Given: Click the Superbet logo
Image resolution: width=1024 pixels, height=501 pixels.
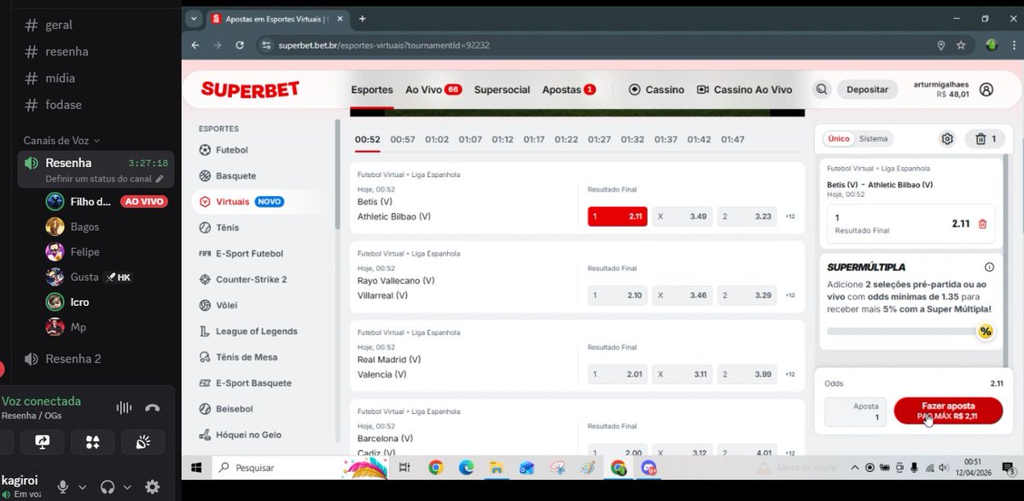Looking at the screenshot, I should [251, 89].
